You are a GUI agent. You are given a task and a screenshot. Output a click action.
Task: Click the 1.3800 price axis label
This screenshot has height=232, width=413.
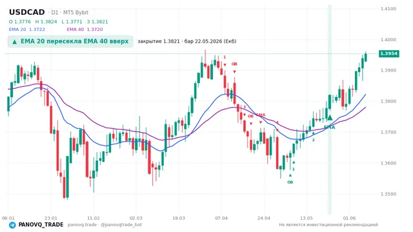tap(388, 101)
